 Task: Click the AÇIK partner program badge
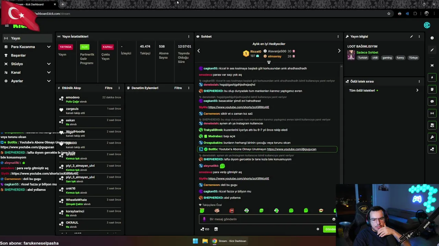tap(85, 47)
